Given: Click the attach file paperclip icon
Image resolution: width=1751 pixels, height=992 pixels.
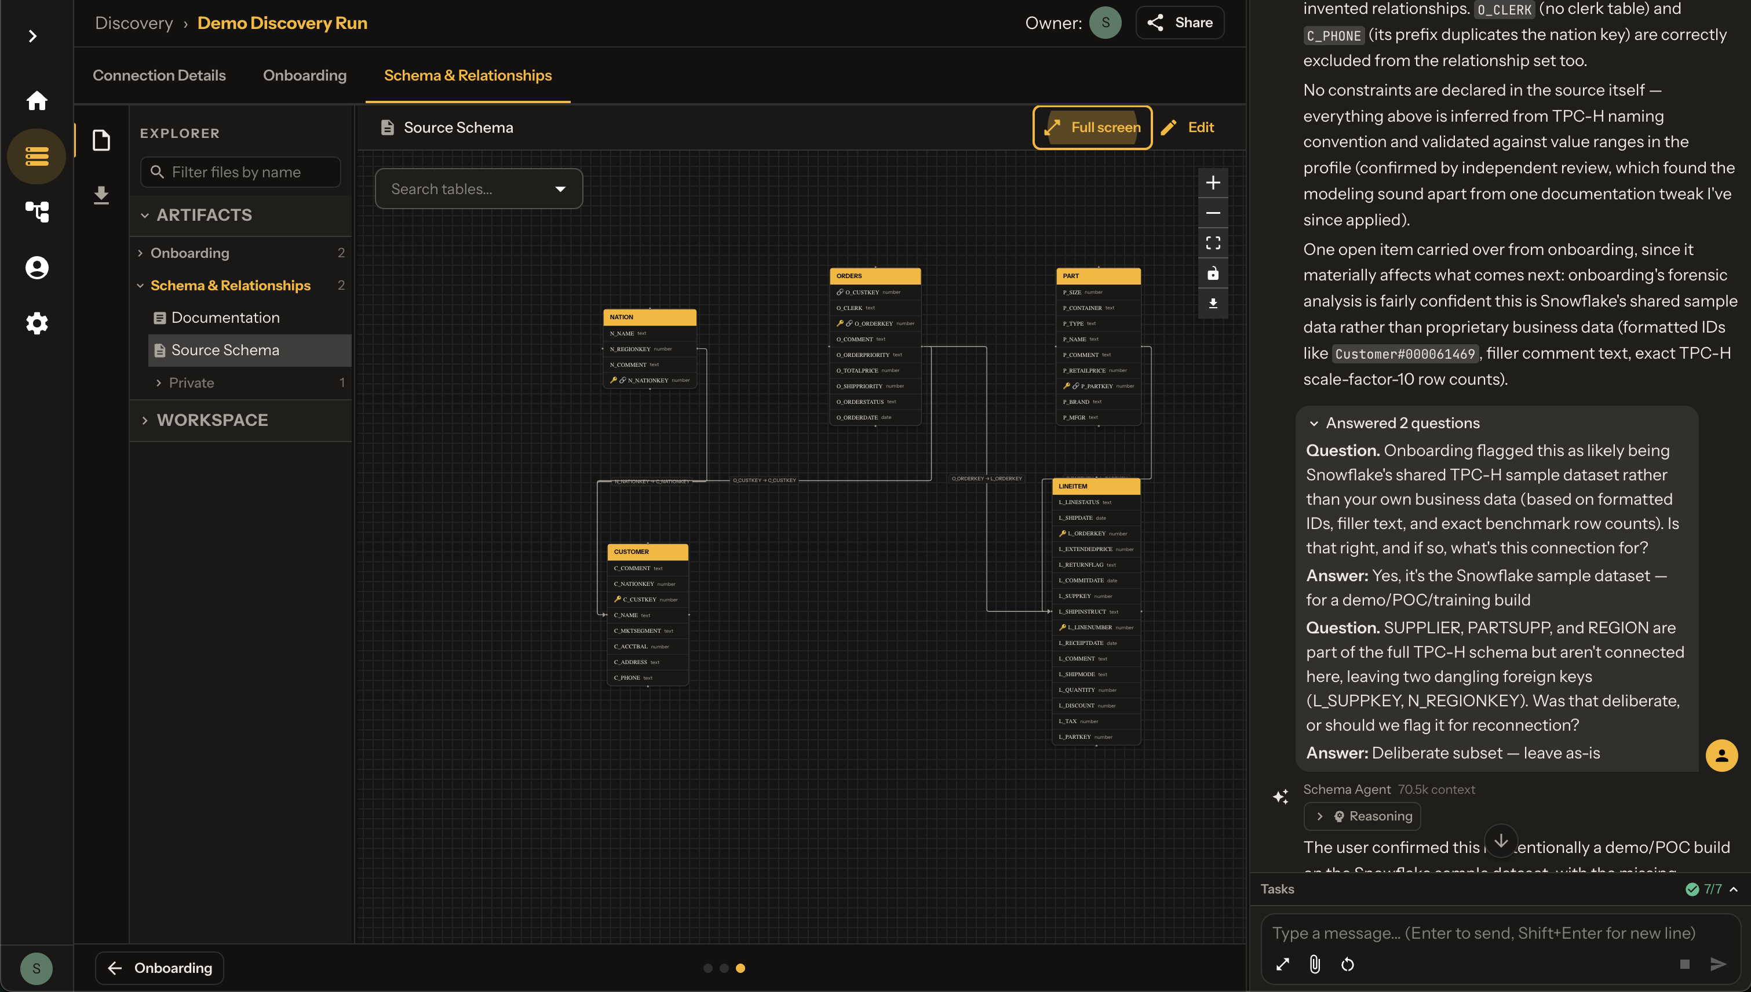Looking at the screenshot, I should [x=1315, y=964].
